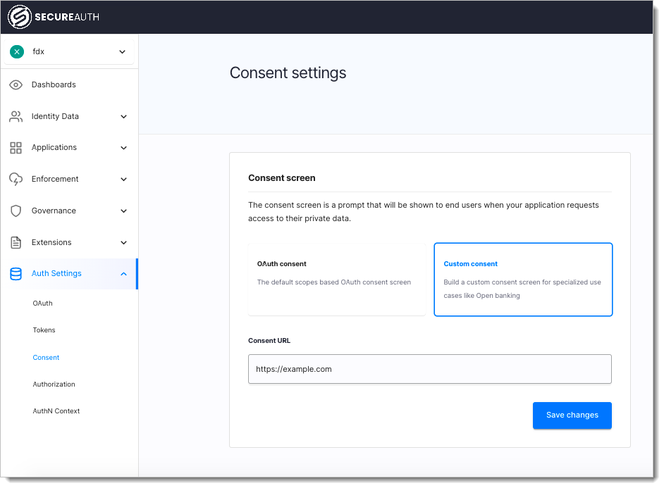
Task: Open the Tokens submenu item
Action: coord(44,330)
